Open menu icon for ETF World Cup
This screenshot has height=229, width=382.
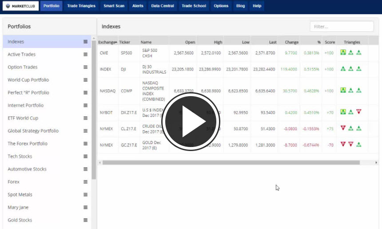click(x=86, y=118)
